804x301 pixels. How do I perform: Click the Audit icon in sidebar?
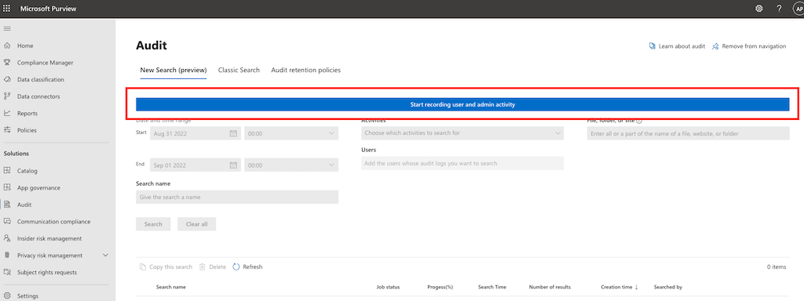click(7, 205)
